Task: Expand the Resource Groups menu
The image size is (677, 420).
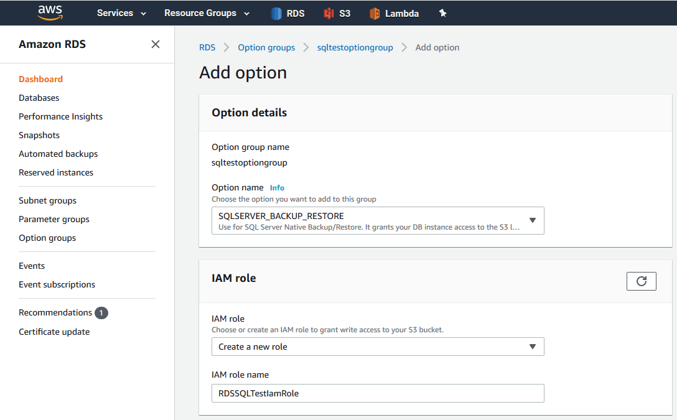Action: 207,13
